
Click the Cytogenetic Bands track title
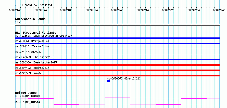click(30, 19)
